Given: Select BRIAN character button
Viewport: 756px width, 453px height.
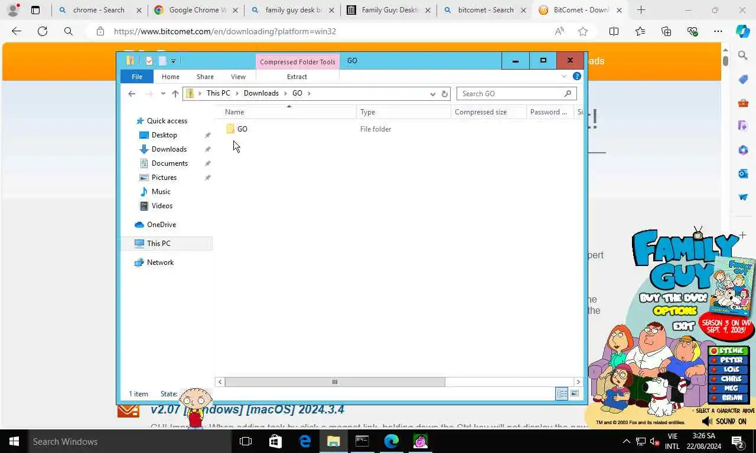Looking at the screenshot, I should tap(729, 398).
